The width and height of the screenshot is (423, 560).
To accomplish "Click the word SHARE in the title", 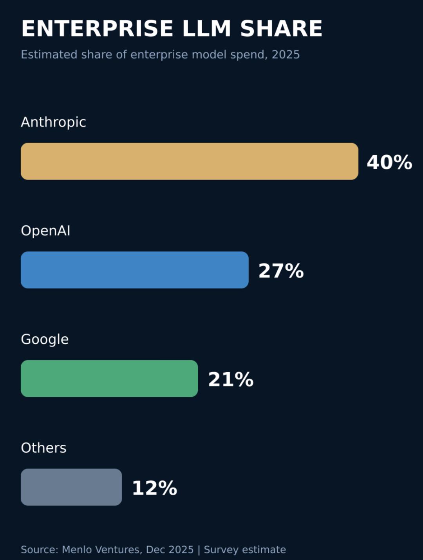I will [x=281, y=29].
